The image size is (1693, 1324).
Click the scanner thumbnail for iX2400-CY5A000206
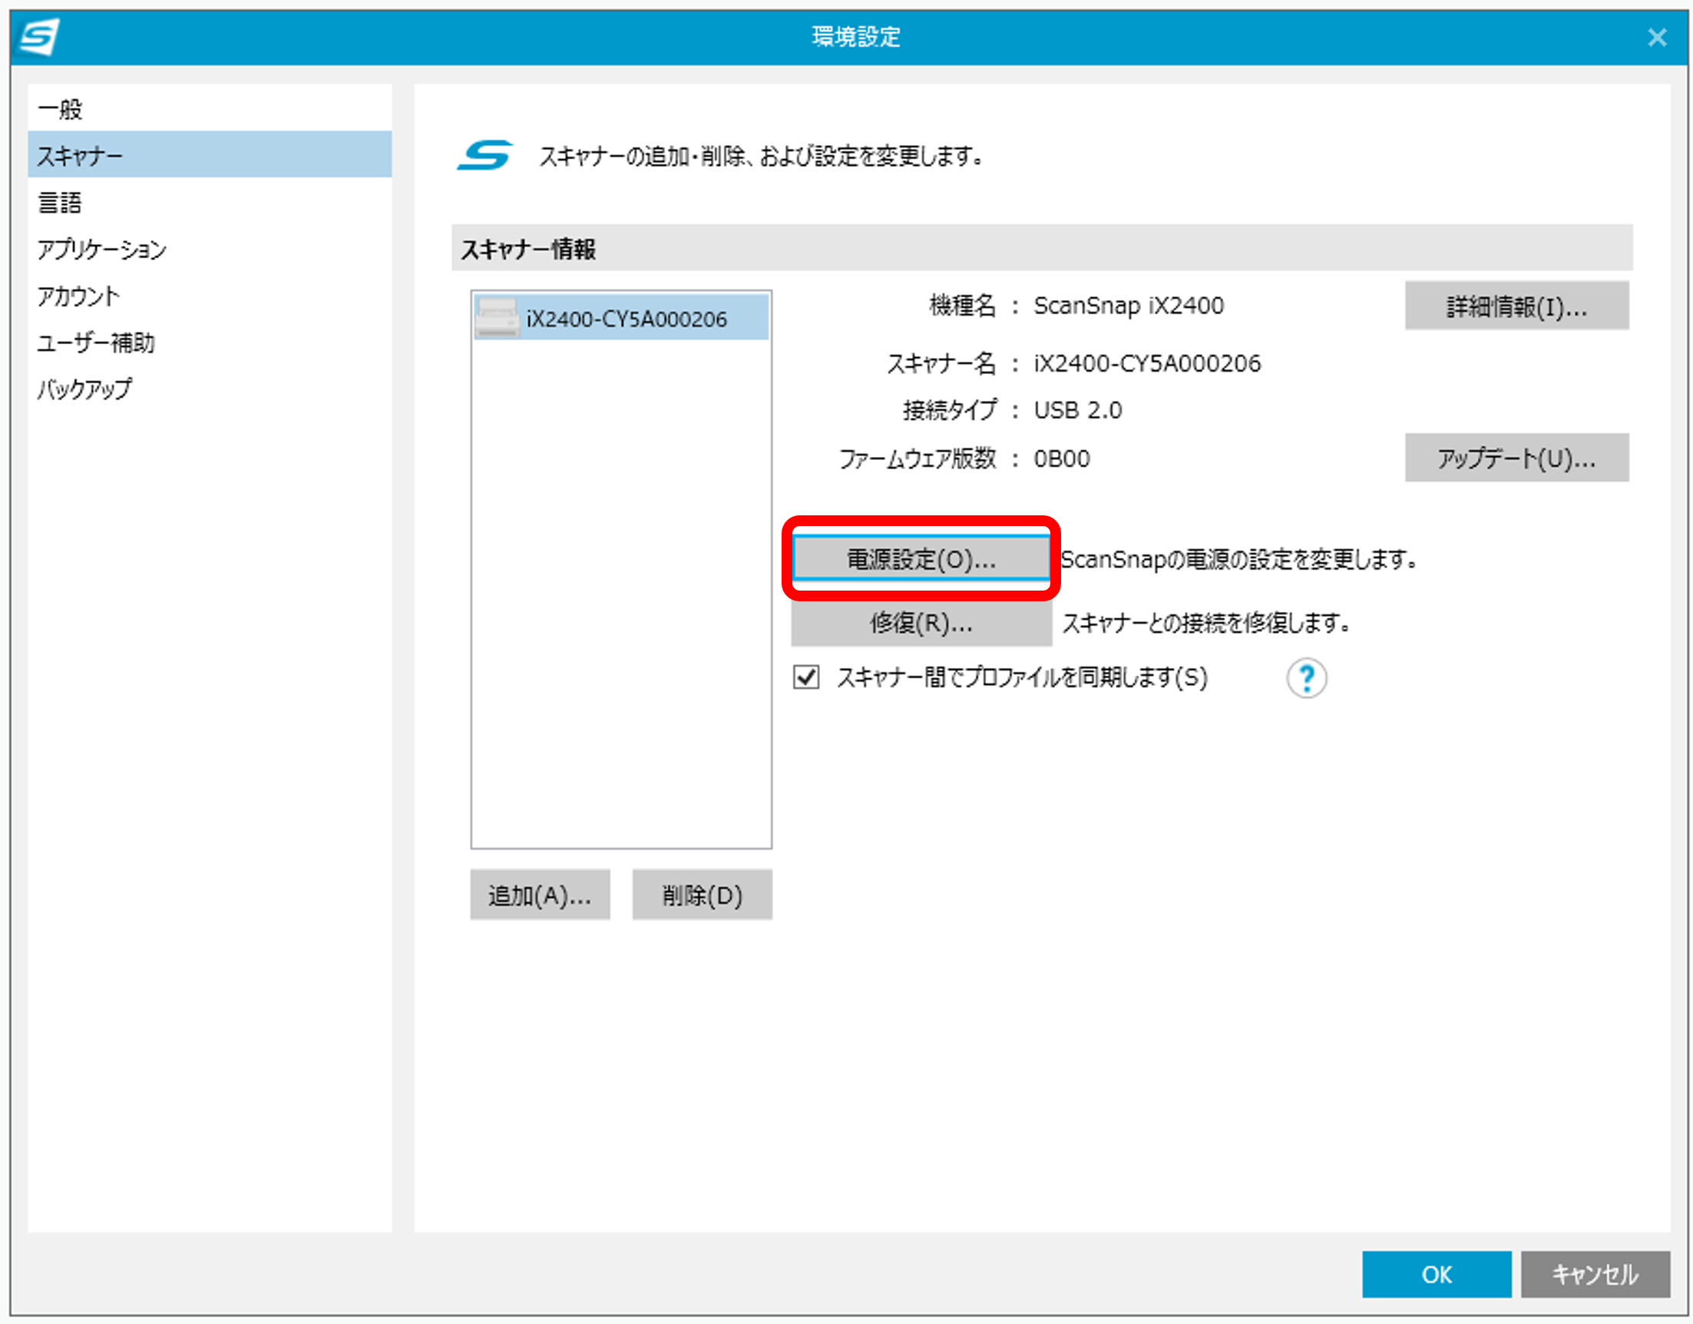click(x=497, y=318)
